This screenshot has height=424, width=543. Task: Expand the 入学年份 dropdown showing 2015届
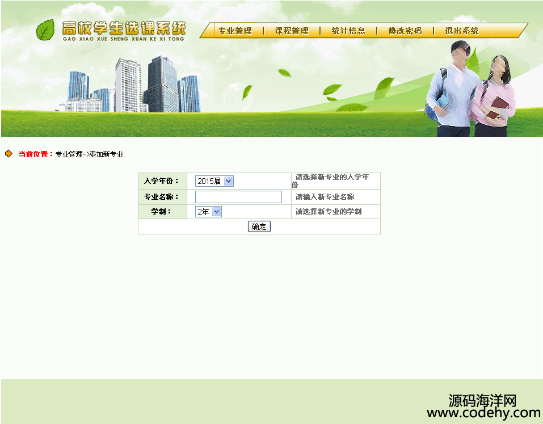pyautogui.click(x=214, y=181)
